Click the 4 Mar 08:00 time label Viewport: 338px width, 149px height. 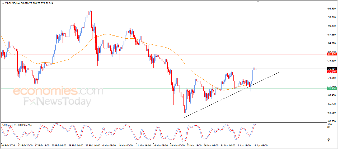109,145
